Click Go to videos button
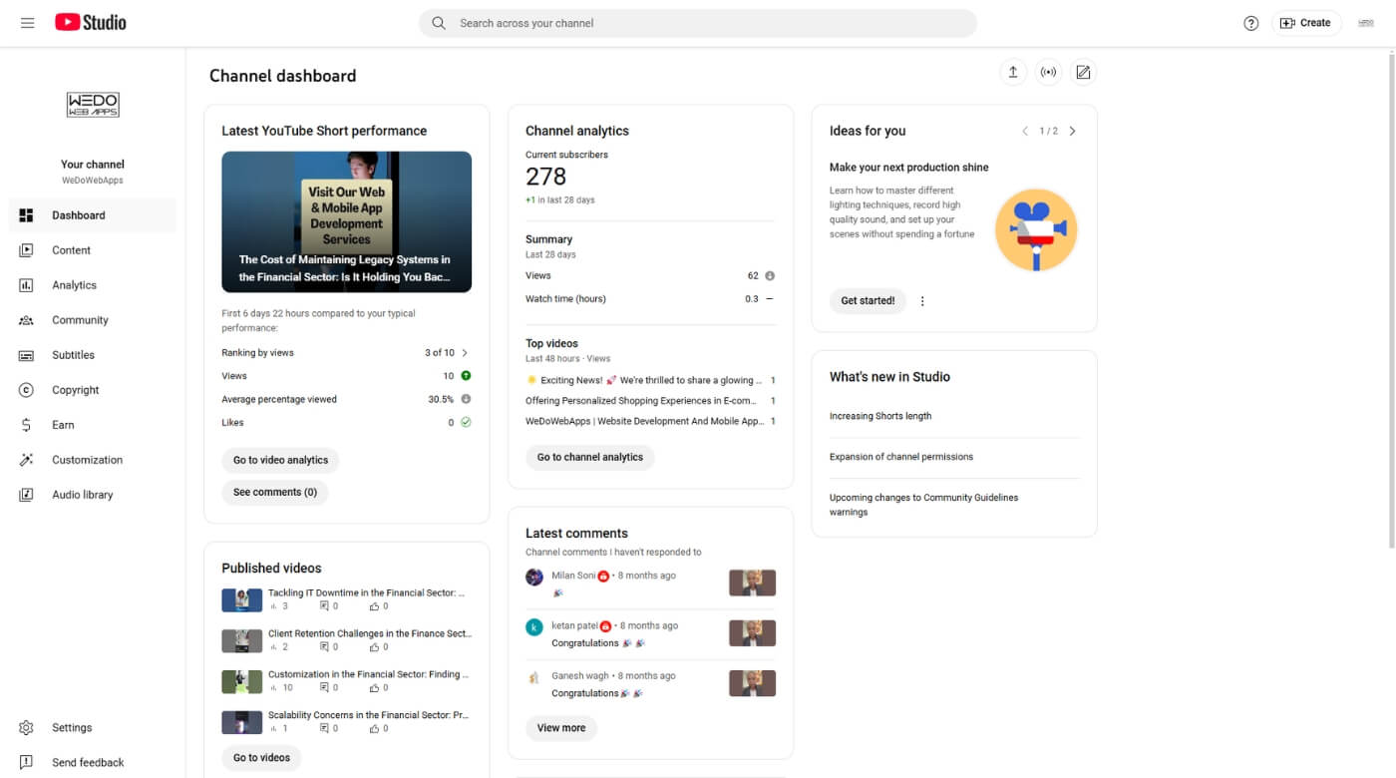The height and width of the screenshot is (778, 1396). (x=261, y=758)
